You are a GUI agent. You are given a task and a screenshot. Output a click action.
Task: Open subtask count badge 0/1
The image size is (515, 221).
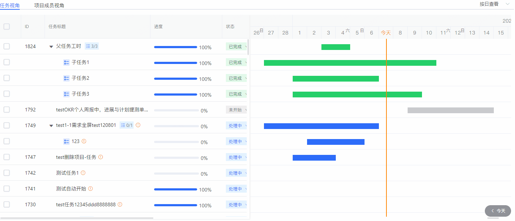tap(126, 125)
